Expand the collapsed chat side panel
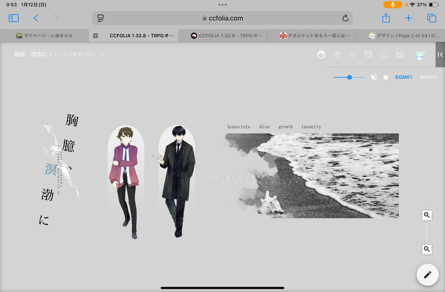This screenshot has height=292, width=445. [440, 55]
